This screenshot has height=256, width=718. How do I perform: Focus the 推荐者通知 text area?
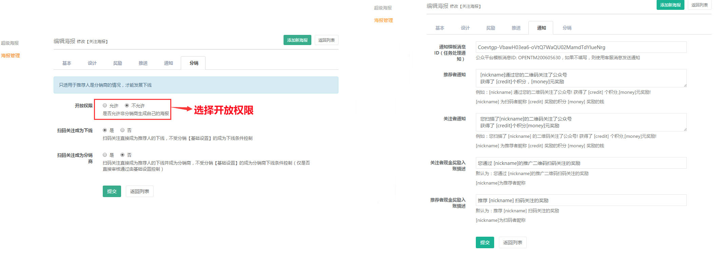[581, 78]
